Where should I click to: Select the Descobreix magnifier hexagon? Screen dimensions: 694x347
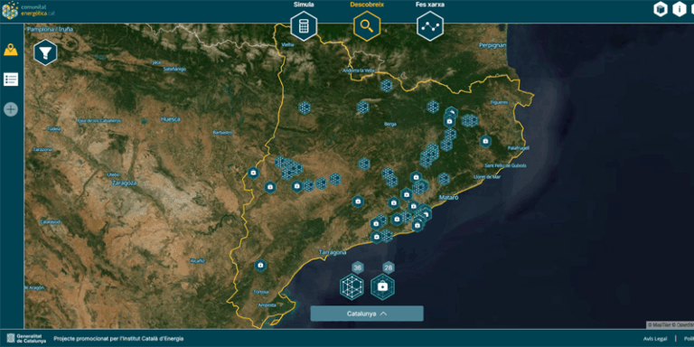367,26
